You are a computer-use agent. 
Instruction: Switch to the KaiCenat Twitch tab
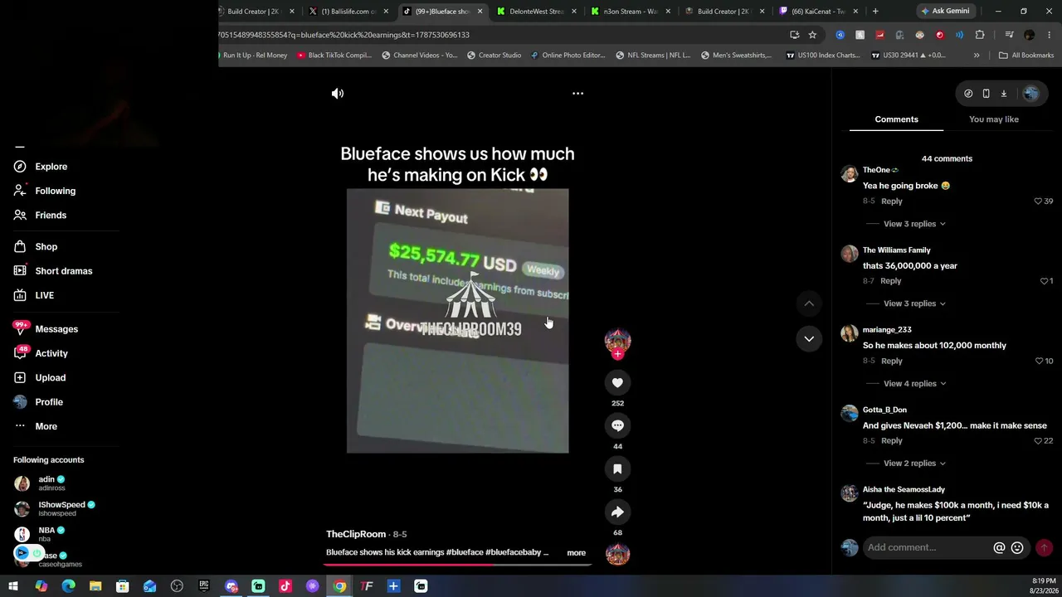(x=818, y=12)
